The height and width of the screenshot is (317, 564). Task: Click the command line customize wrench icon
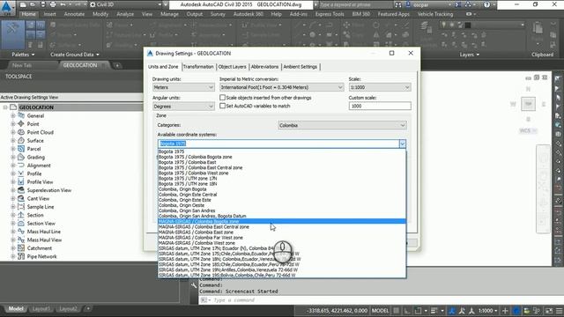point(194,285)
